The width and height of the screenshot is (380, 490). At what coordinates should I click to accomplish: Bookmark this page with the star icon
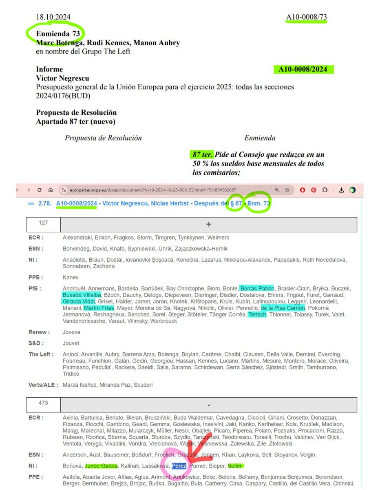click(x=287, y=190)
